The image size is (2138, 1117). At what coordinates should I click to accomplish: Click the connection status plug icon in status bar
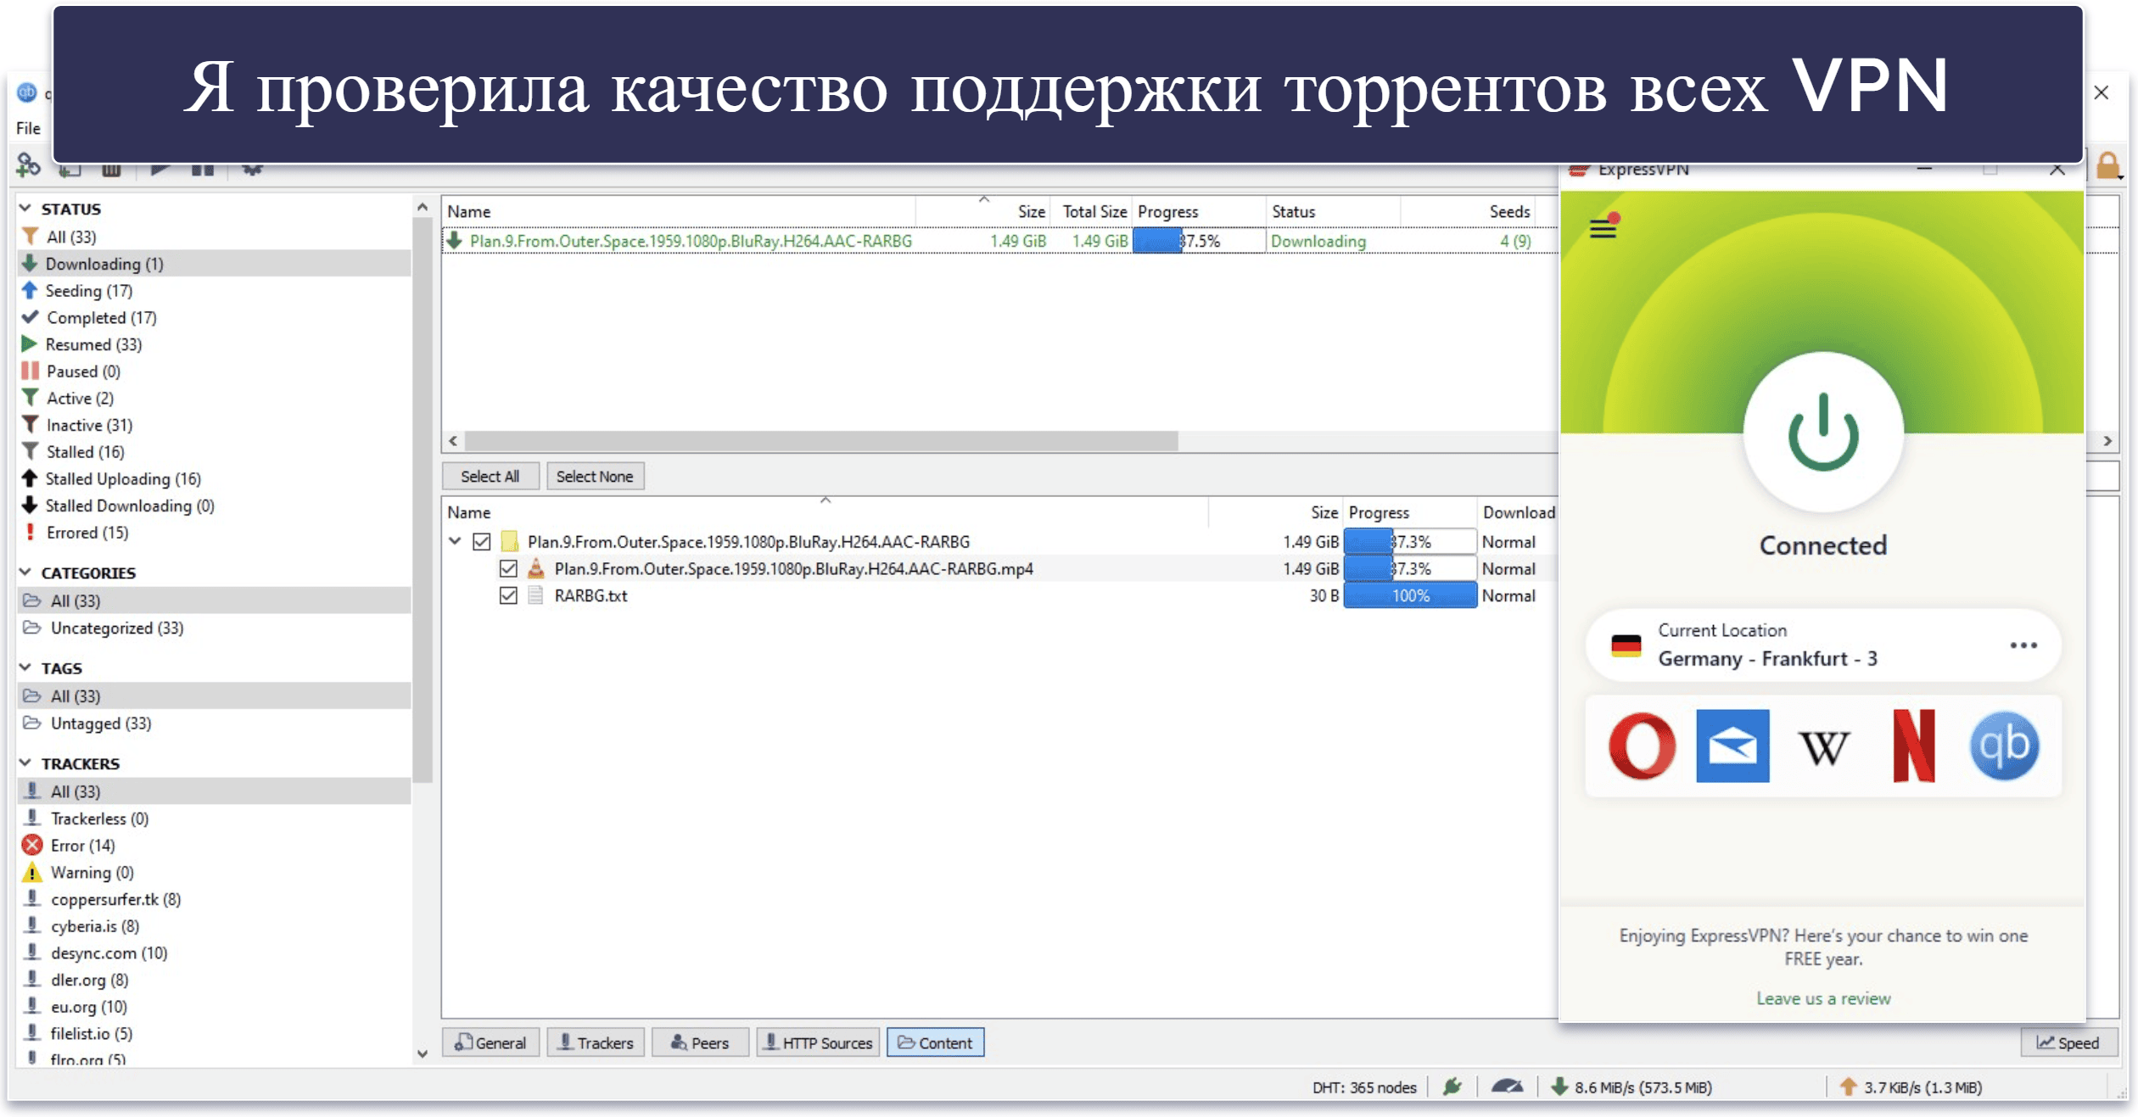(x=1452, y=1086)
